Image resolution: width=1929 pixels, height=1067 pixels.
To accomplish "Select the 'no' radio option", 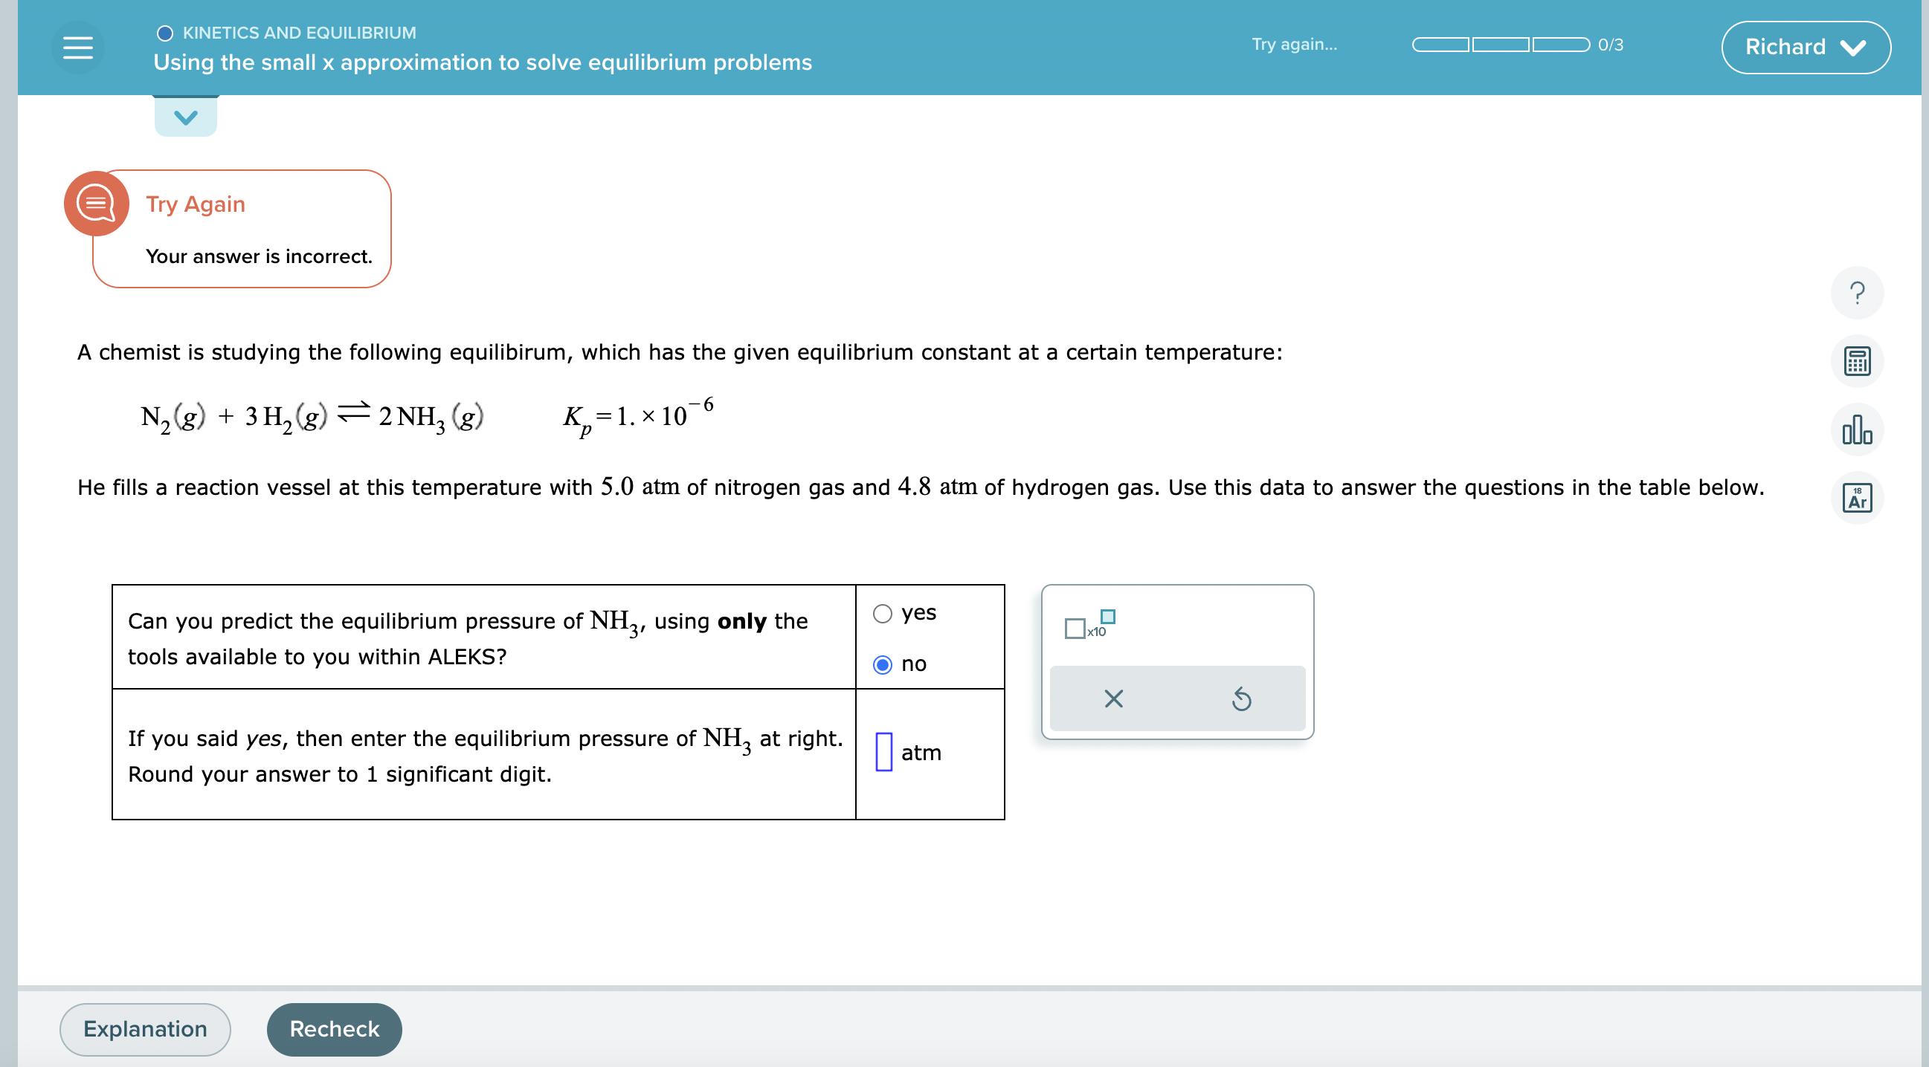I will tap(882, 664).
